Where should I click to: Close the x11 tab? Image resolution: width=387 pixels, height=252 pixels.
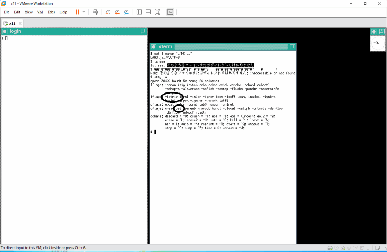tap(20, 23)
